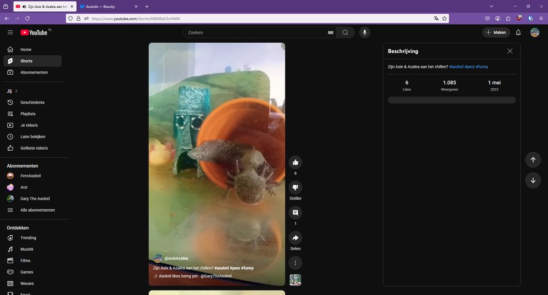Open the sound thumbnail below actions
548x295 pixels.
coord(295,280)
